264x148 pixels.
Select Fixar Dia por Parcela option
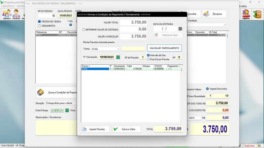pos(148,60)
